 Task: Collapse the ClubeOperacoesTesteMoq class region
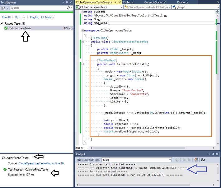[82, 42]
